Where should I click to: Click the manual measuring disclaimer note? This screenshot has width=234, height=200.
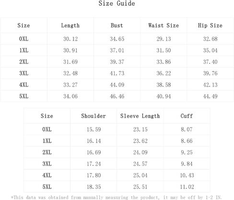[117, 198]
